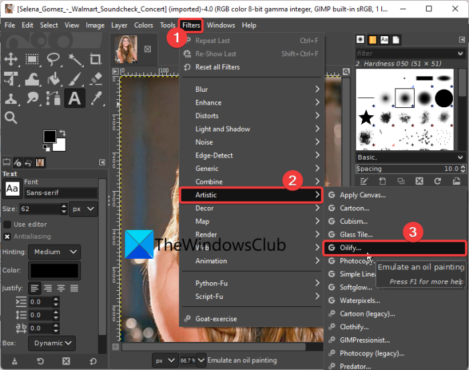469x370 pixels.
Task: Choose Oilify from the Artistic submenu
Action: (395, 248)
